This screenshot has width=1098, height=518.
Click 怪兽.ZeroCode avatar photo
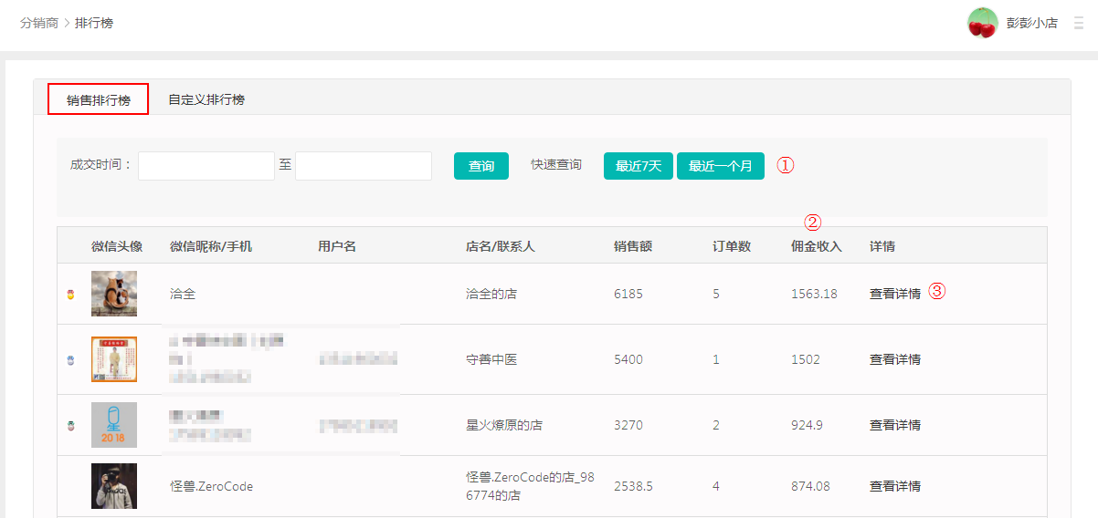point(114,486)
